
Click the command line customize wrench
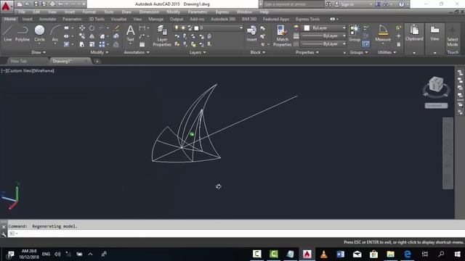[x=4, y=234]
